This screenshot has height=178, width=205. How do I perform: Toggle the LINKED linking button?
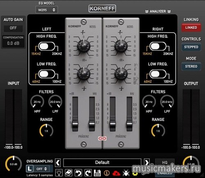coord(191,27)
